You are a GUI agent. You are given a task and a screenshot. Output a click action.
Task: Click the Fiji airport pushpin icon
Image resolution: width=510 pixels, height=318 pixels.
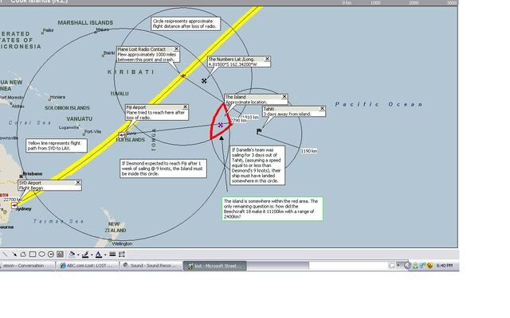point(122,134)
